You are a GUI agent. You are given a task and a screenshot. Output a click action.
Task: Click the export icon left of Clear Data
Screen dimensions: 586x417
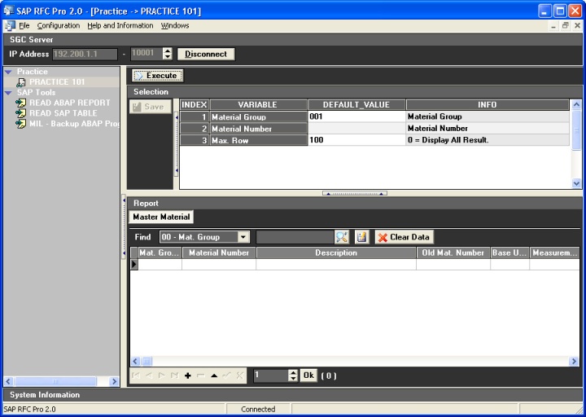pyautogui.click(x=363, y=237)
